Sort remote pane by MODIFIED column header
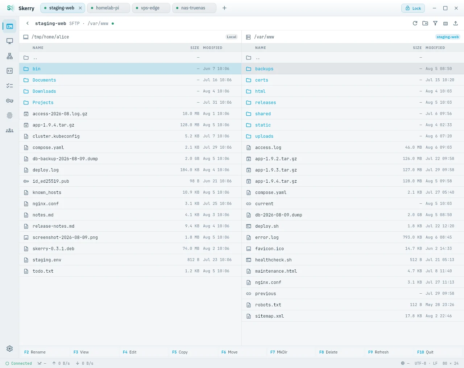This screenshot has width=464, height=368. point(435,47)
